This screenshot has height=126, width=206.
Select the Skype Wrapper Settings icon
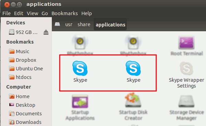pos(186,68)
